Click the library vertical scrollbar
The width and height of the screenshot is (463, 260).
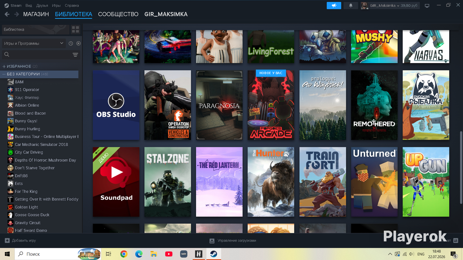pyautogui.click(x=461, y=168)
